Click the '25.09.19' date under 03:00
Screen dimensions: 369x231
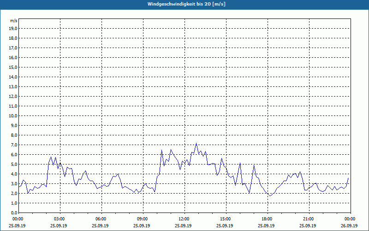point(59,225)
